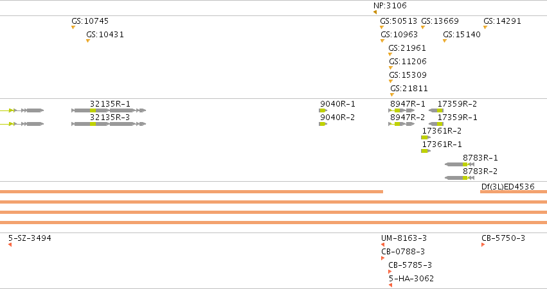Click the GS:50513 insertion marker
Viewport: 547px width, 289px height.
[382, 27]
